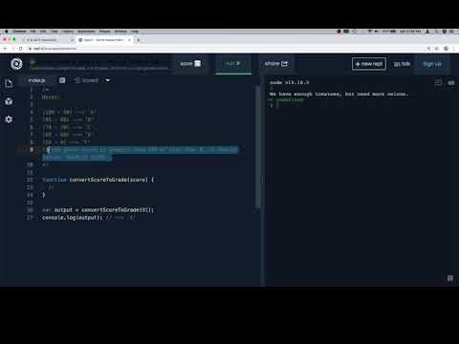This screenshot has width=459, height=344.
Task: Click the editor vertical scrollbar
Action: 257,146
